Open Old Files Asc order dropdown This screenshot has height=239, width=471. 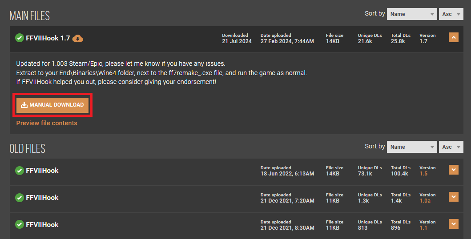click(451, 147)
